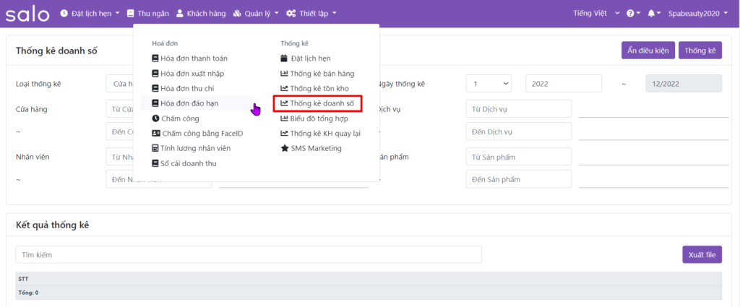Click the chart icon for Biểu đồ tổng hợp
Image resolution: width=740 pixels, height=307 pixels.
pos(284,118)
